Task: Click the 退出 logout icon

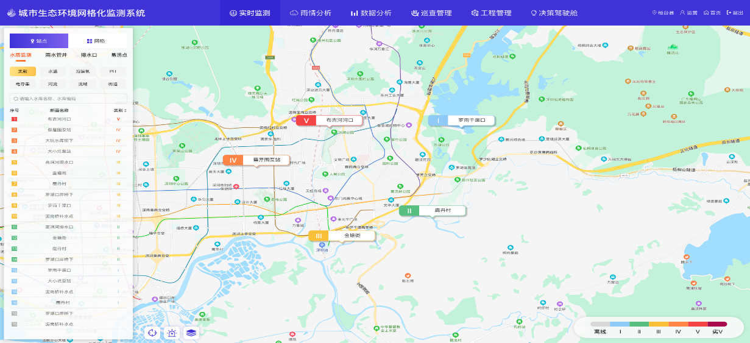Action: [728, 13]
